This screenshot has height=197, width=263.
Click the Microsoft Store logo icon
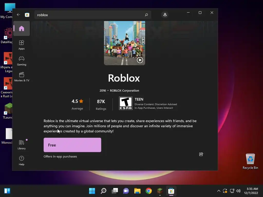pyautogui.click(x=27, y=15)
